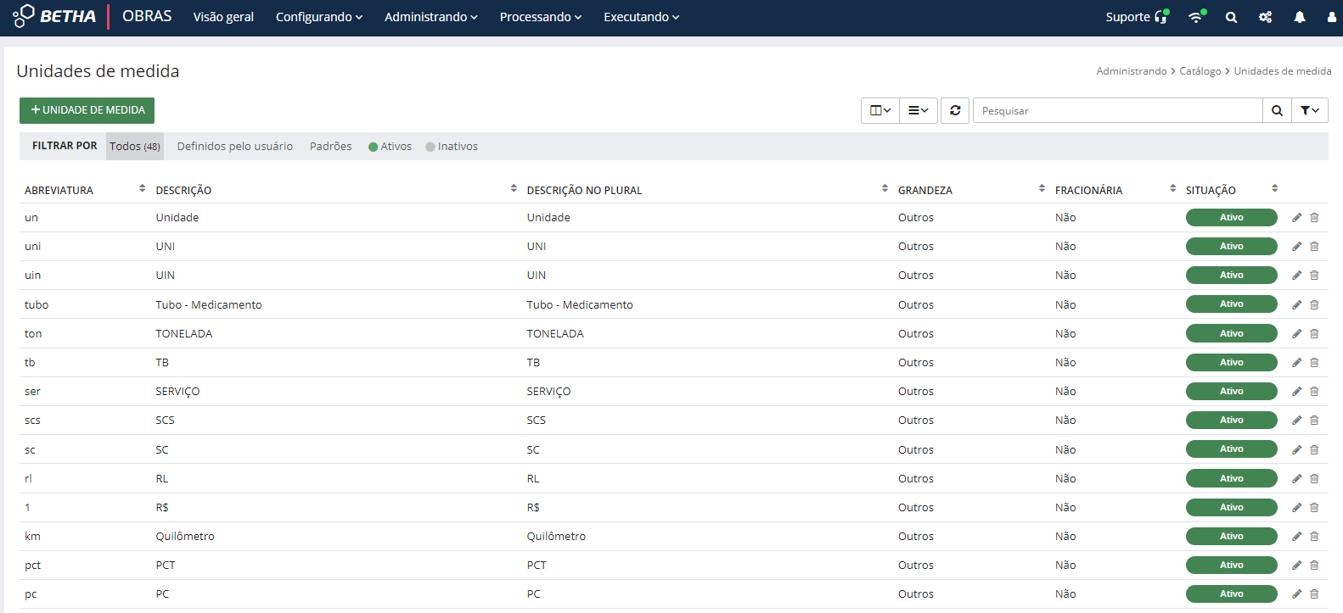Open notifications bell icon
The width and height of the screenshot is (1343, 613).
pos(1300,17)
